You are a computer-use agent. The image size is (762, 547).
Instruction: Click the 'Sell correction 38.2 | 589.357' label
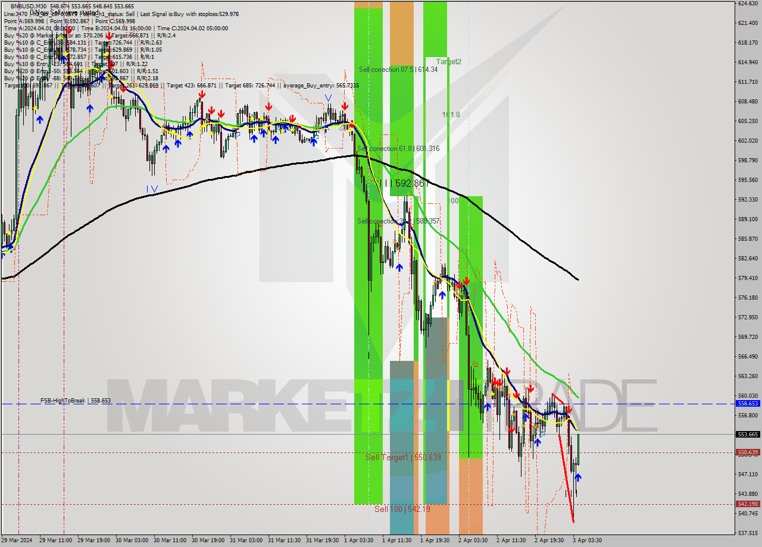[x=398, y=221]
